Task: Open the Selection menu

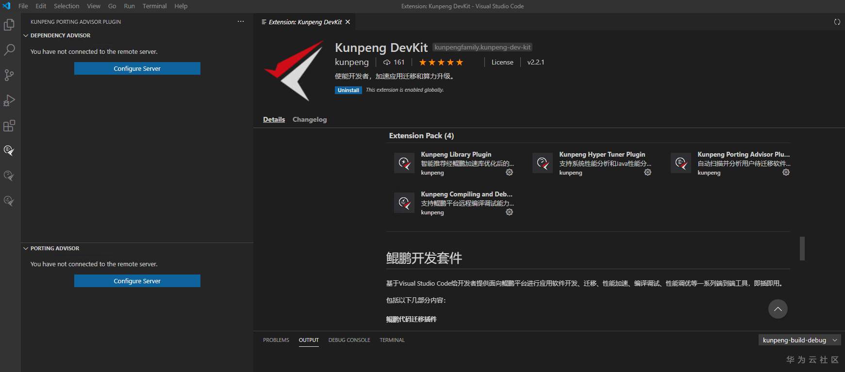Action: point(66,6)
